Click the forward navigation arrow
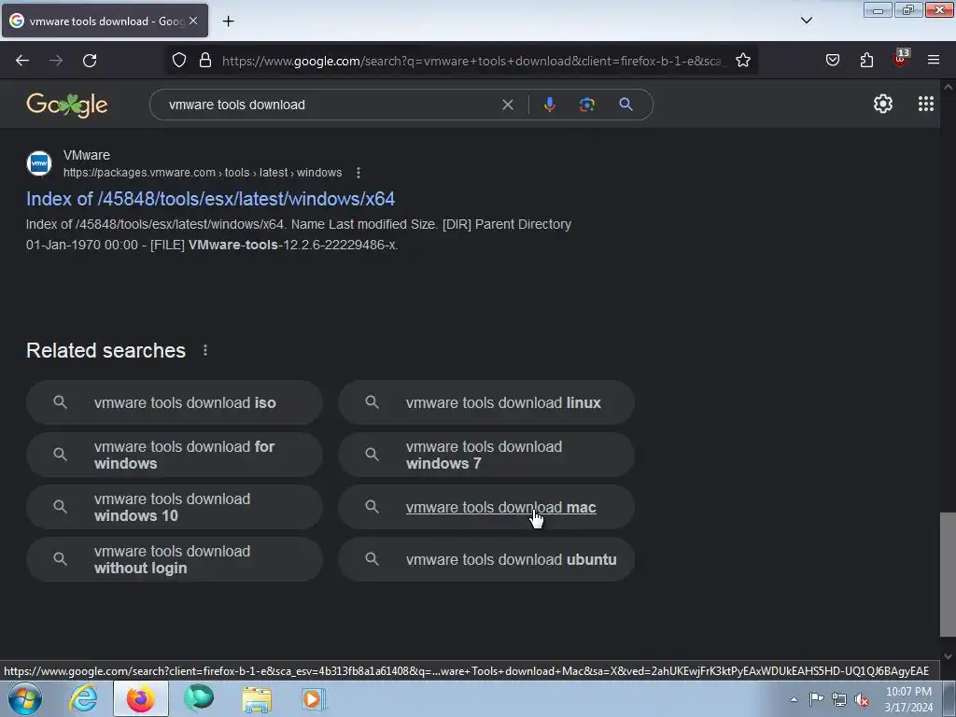 tap(56, 61)
